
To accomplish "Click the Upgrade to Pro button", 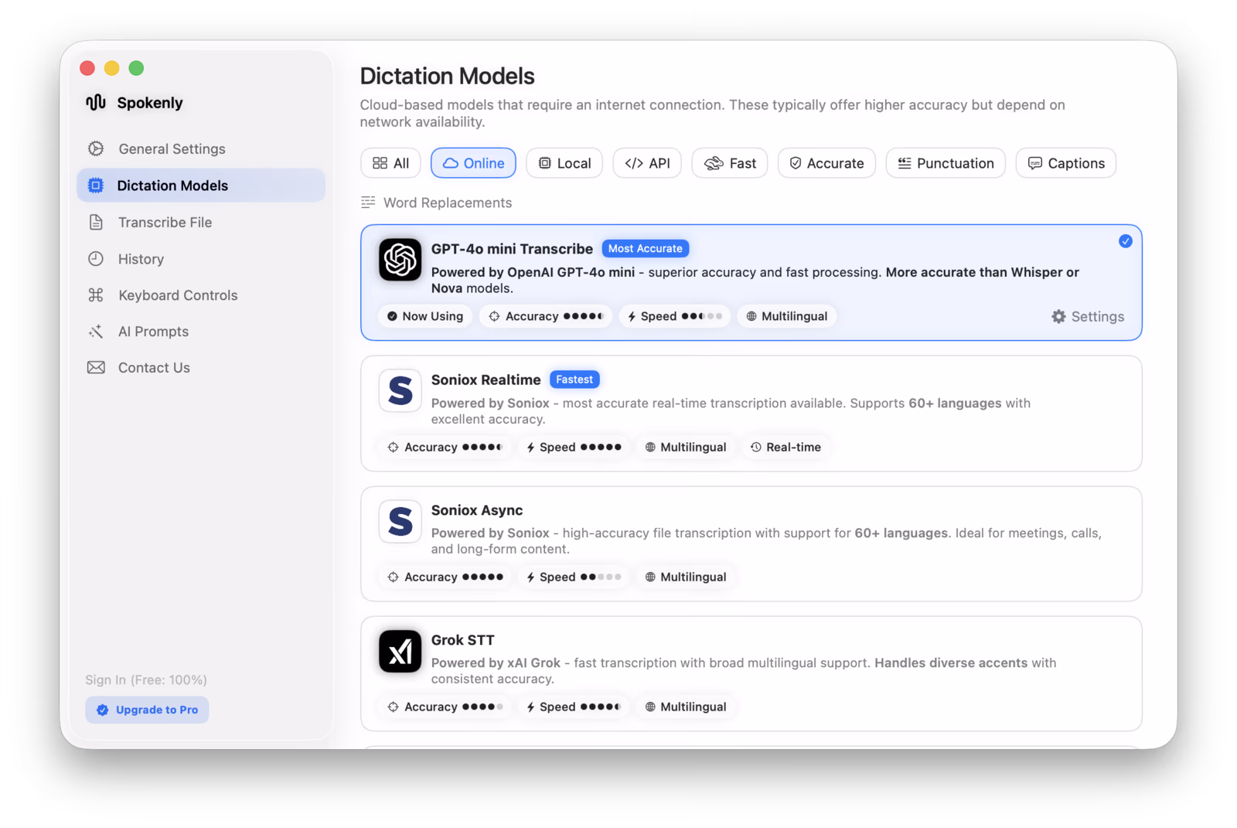I will tap(147, 710).
